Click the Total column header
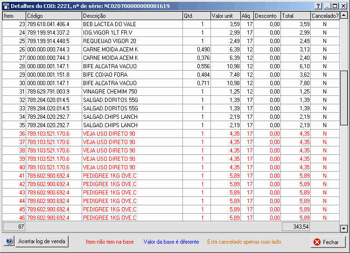350x253 pixels. point(295,16)
